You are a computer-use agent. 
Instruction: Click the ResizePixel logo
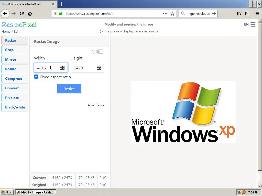click(19, 25)
